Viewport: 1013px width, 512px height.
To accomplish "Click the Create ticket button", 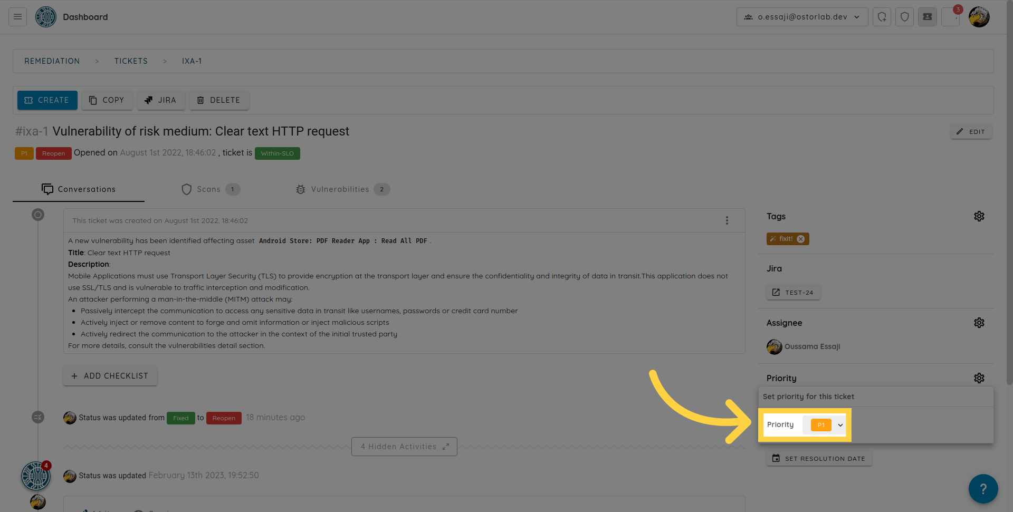I will tap(47, 100).
